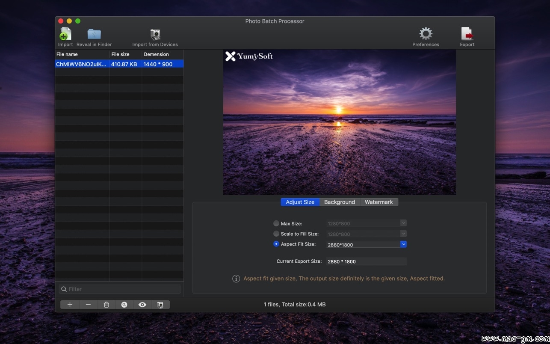
Task: Click the info icon beside aspect fit hint
Action: 236,279
